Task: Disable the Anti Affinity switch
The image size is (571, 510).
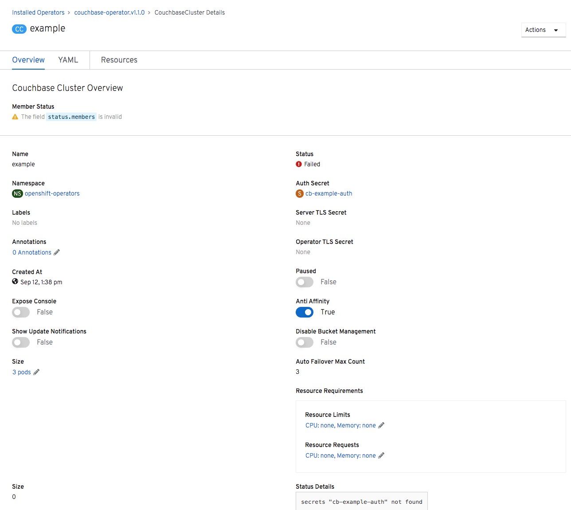Action: pyautogui.click(x=305, y=312)
